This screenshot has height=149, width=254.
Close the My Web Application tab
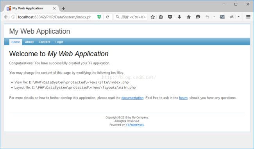tap(54, 8)
